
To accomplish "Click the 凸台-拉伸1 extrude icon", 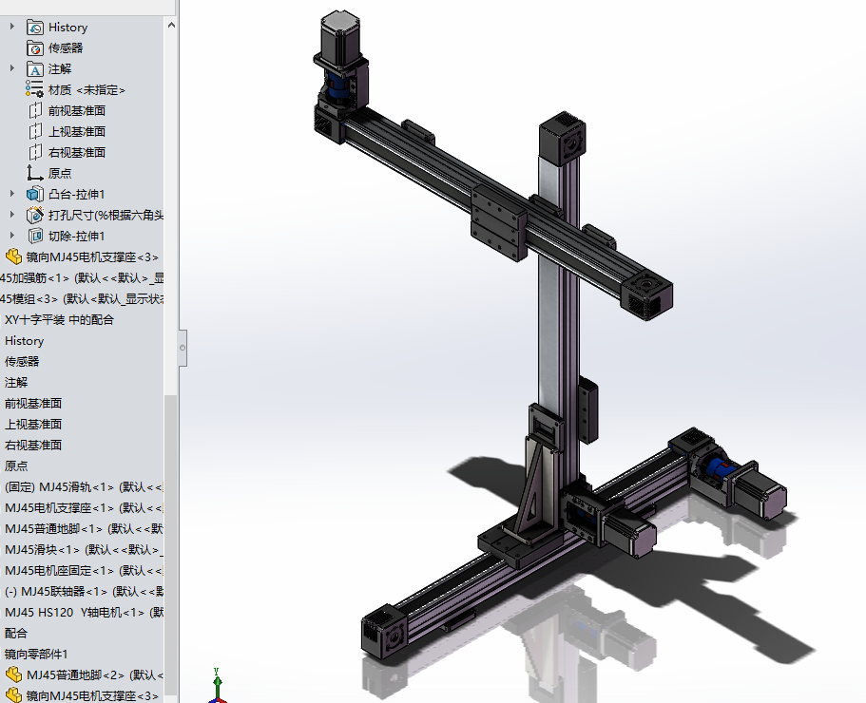I will tap(35, 194).
